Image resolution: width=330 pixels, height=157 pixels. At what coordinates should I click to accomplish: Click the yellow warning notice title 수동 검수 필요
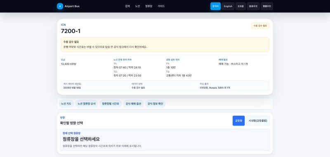(x=71, y=42)
